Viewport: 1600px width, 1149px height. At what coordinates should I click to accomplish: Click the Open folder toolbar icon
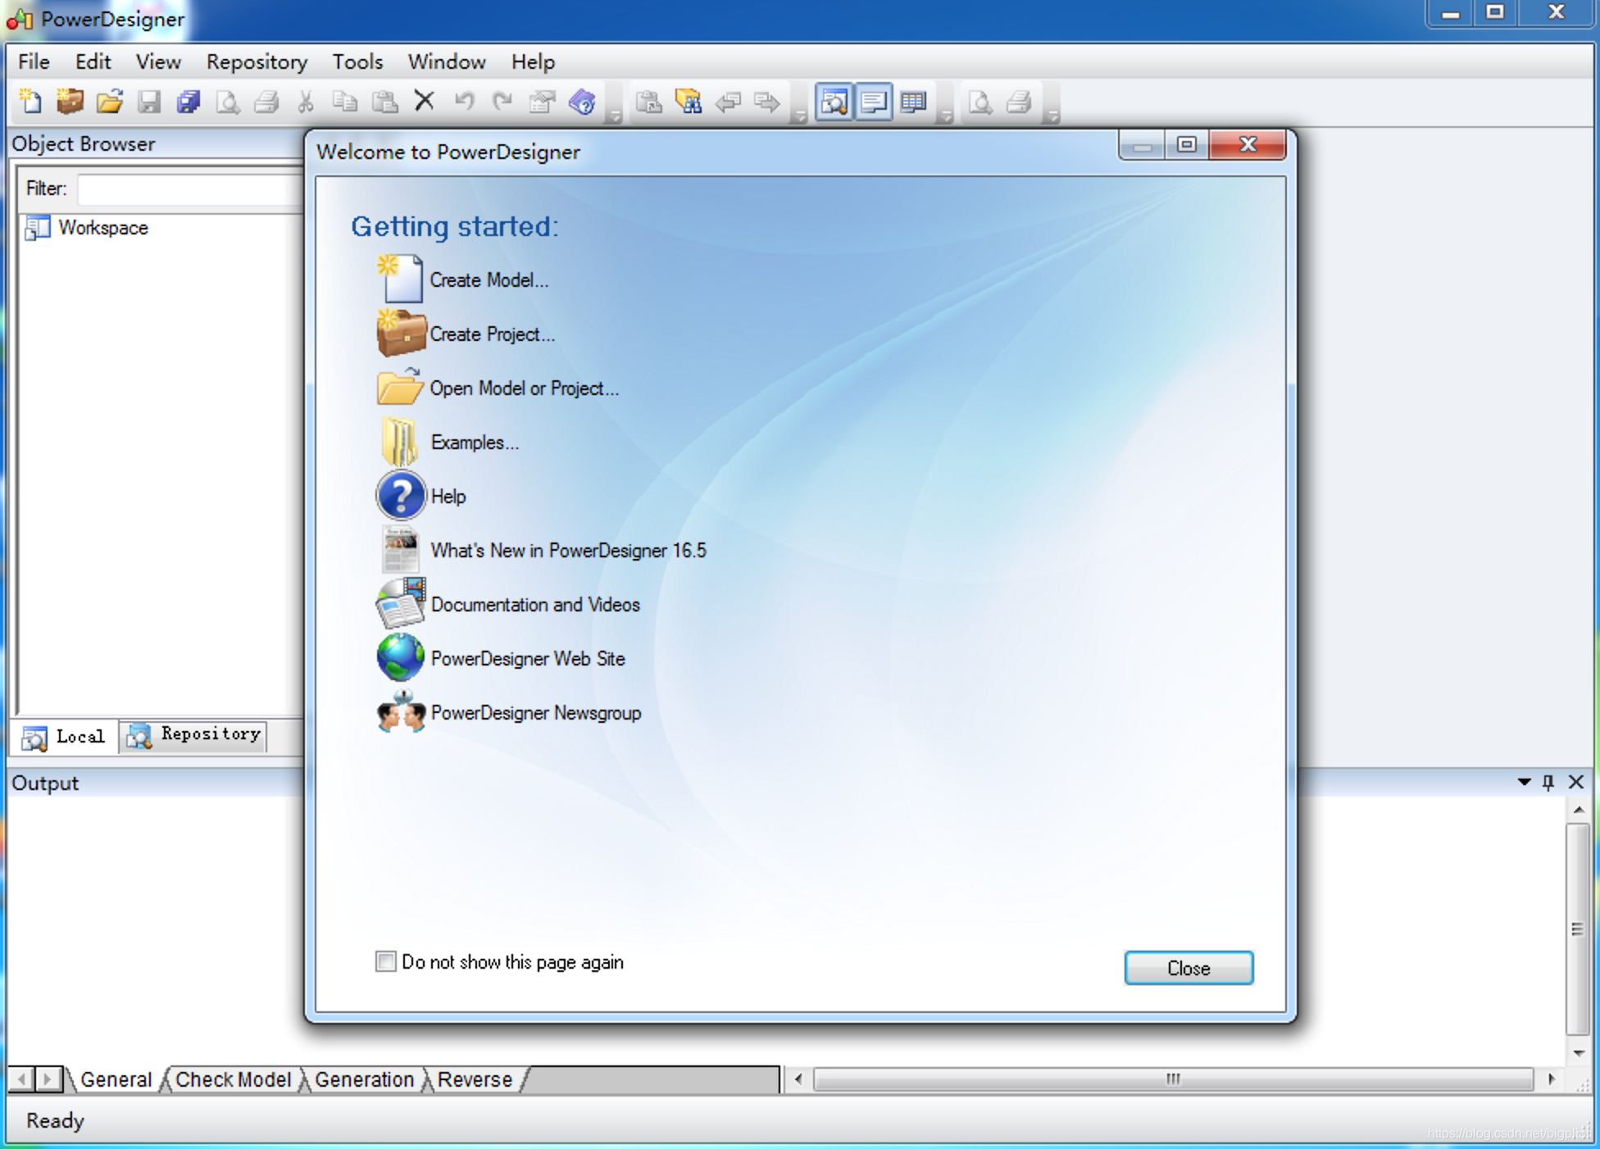[109, 102]
